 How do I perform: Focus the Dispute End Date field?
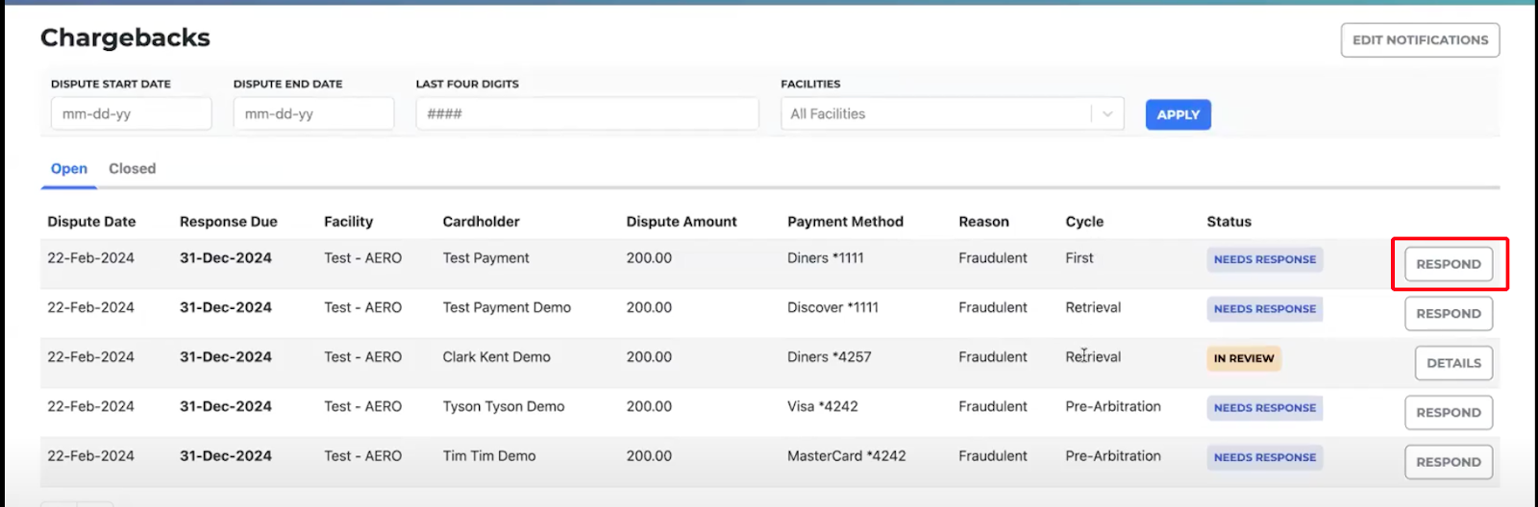pos(313,114)
